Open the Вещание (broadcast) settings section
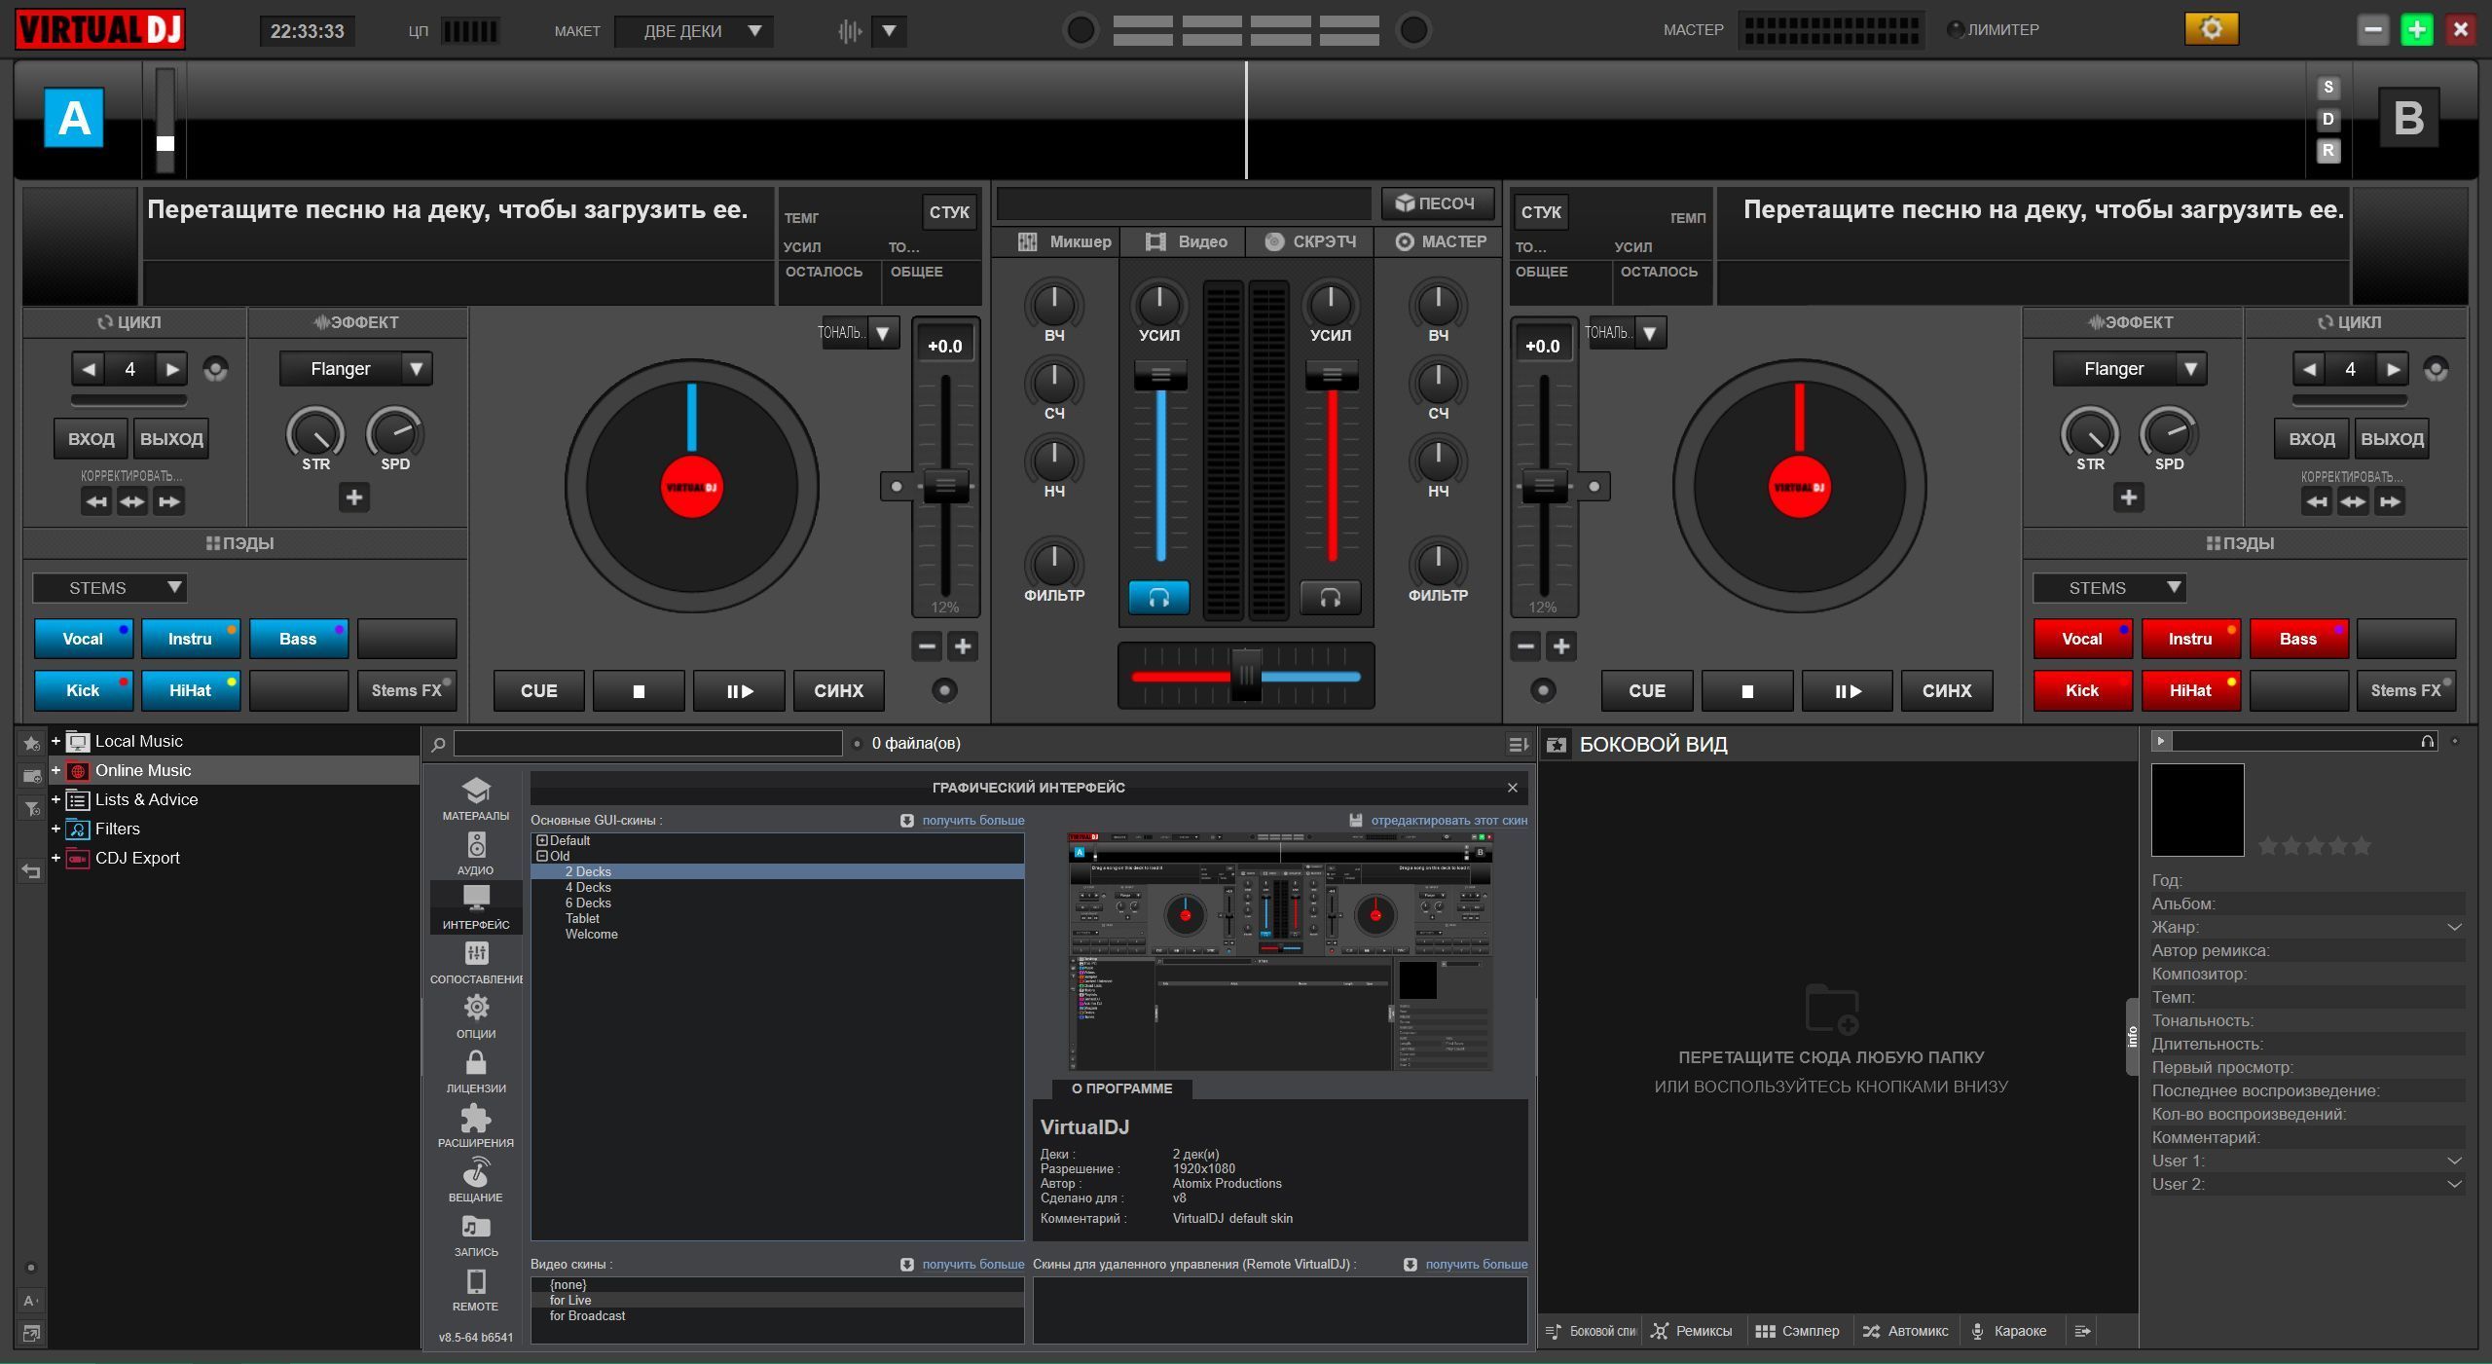 pos(476,1180)
